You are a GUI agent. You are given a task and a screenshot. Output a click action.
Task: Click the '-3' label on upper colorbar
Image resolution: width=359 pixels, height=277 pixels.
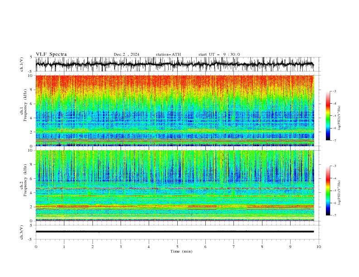tap(334, 91)
